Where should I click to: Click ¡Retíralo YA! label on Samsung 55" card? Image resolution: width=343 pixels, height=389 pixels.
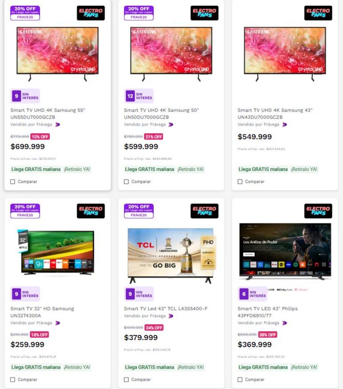77,169
